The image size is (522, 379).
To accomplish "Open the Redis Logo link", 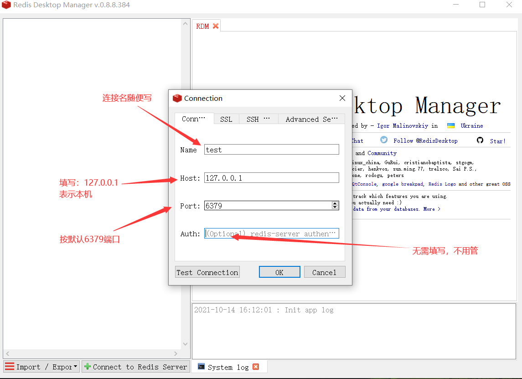I will point(442,184).
